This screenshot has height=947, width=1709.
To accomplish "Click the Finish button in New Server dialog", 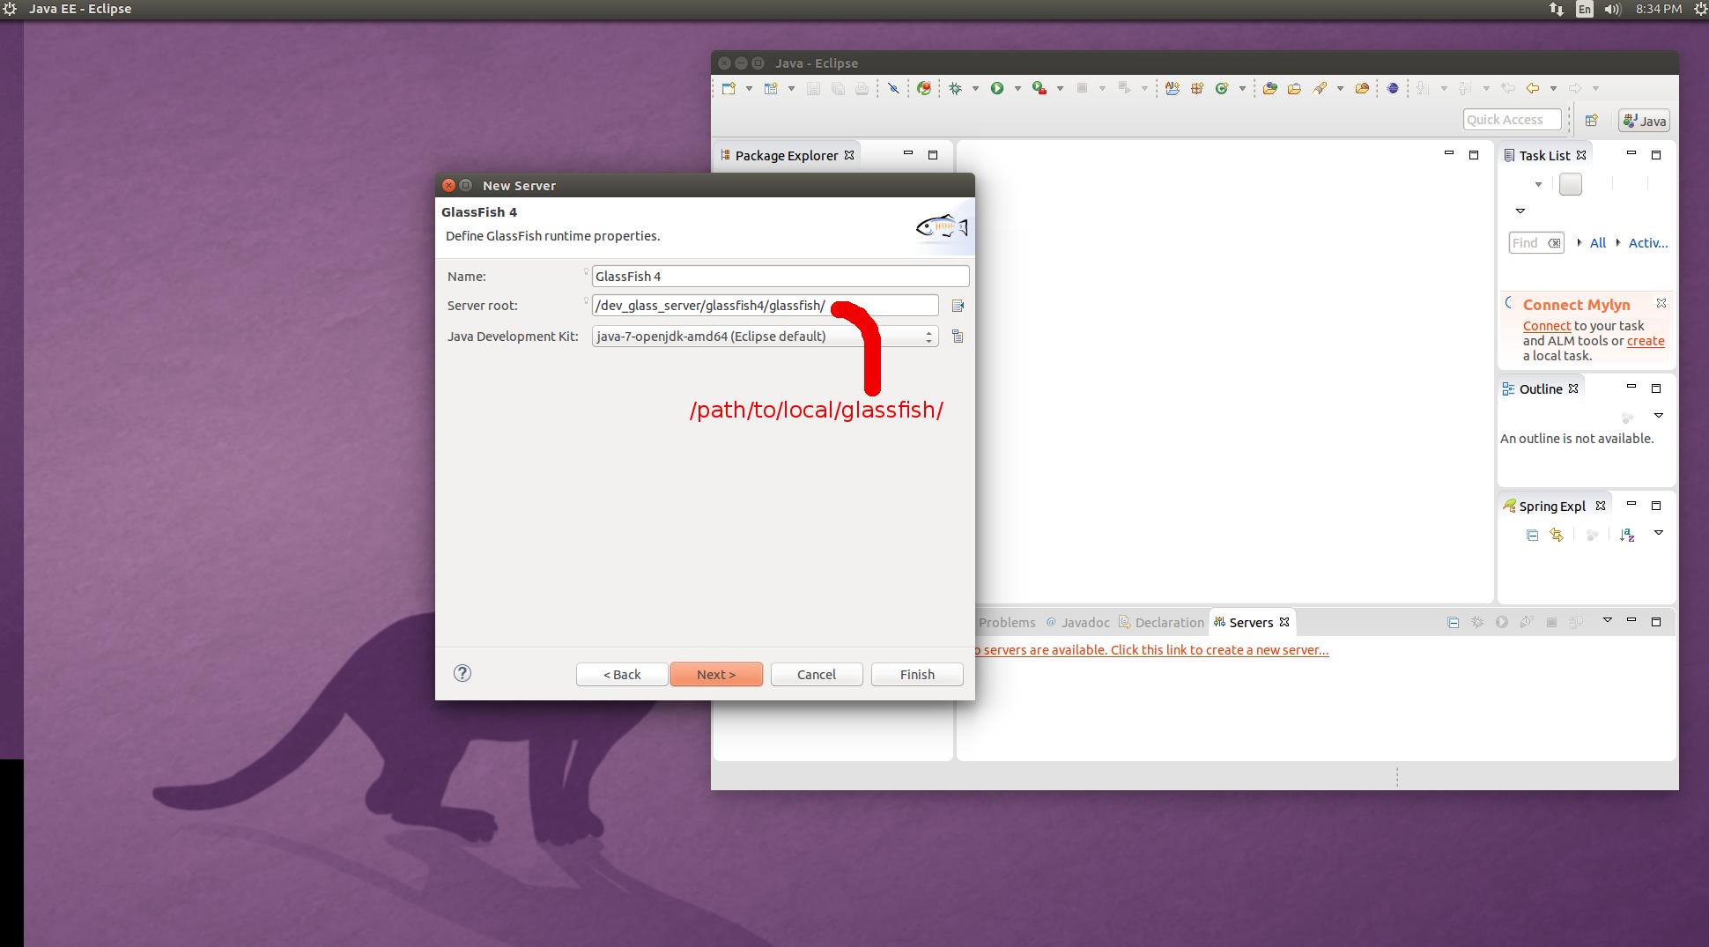I will pos(917,675).
